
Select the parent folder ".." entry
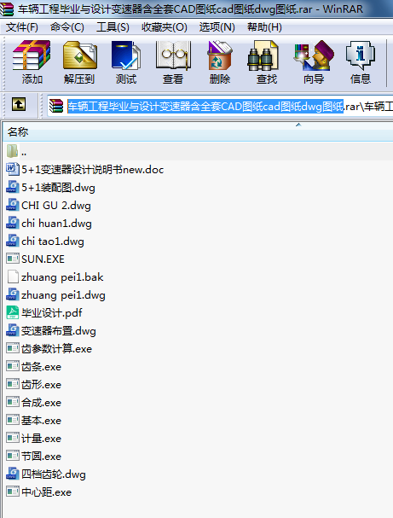[x=198, y=152]
